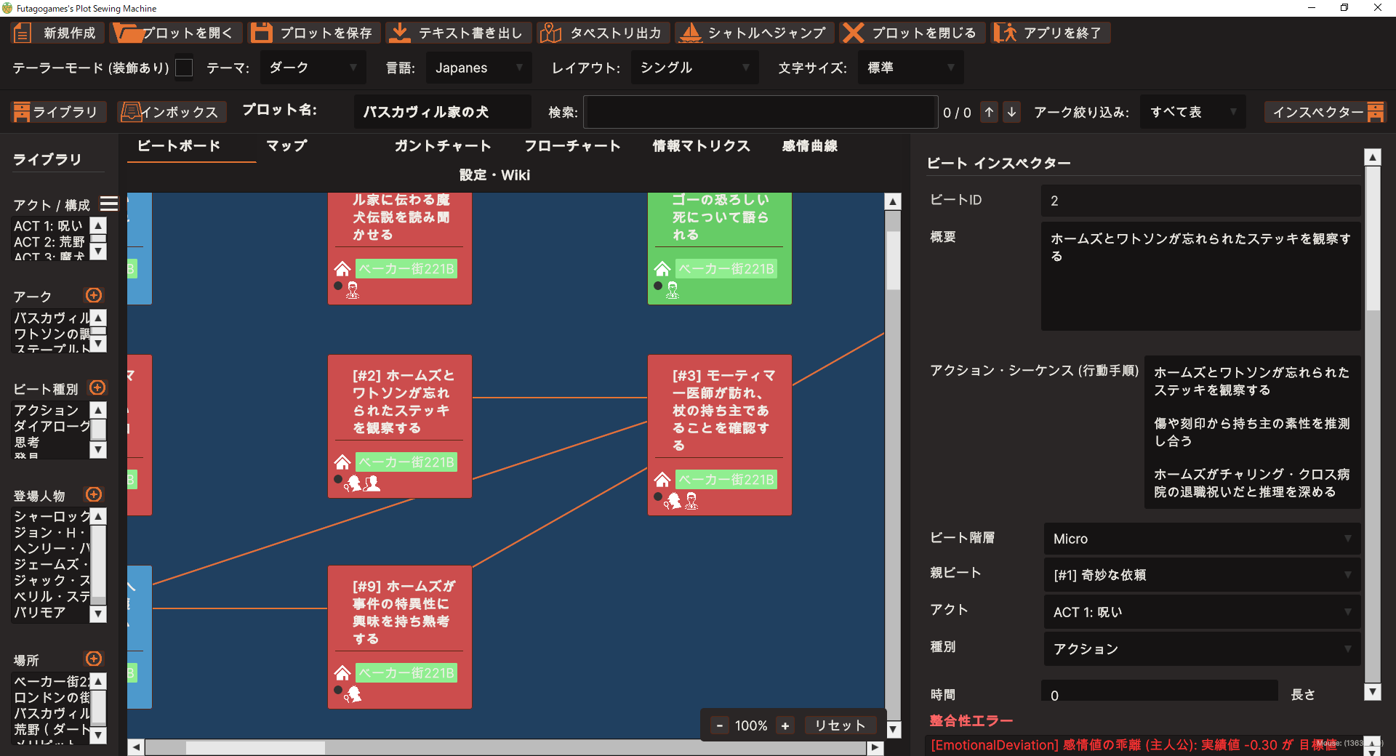Select ACT 1: 呪い in act list

tap(48, 226)
